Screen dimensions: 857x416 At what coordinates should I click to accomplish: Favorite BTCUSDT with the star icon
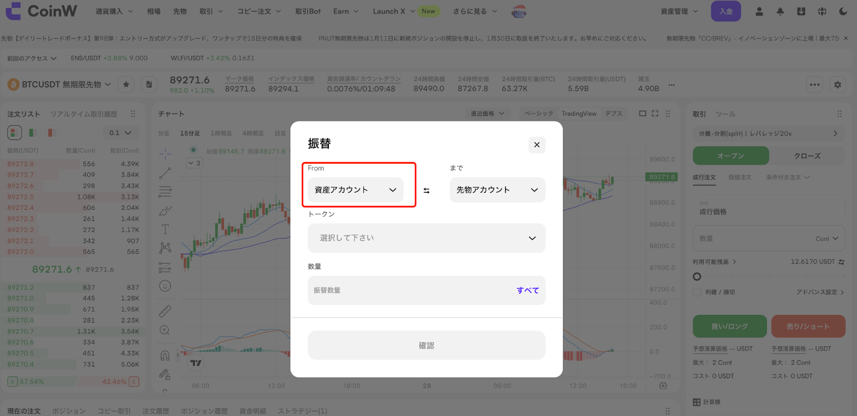[126, 85]
